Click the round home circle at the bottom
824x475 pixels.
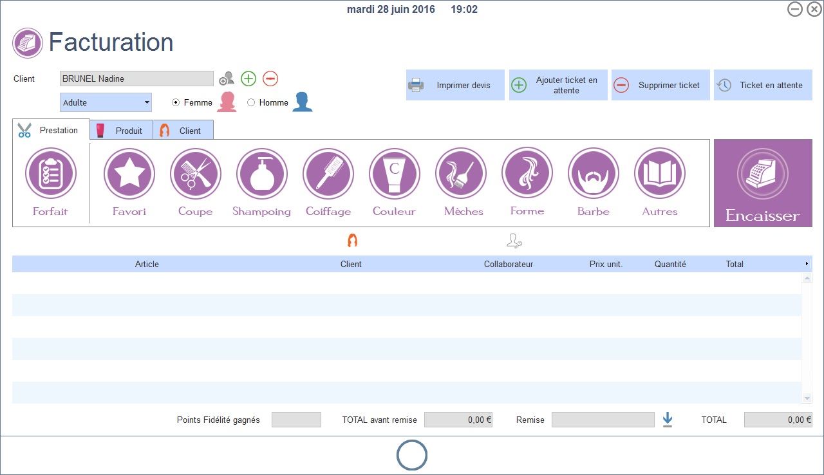(412, 455)
